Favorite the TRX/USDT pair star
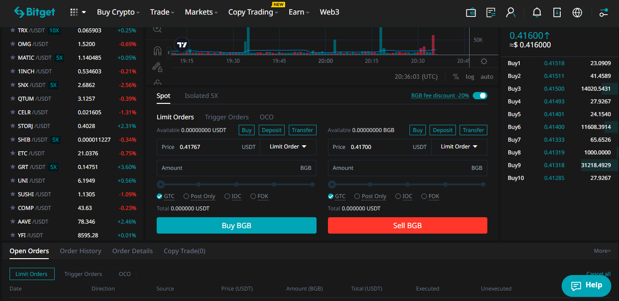619x301 pixels. (x=13, y=31)
